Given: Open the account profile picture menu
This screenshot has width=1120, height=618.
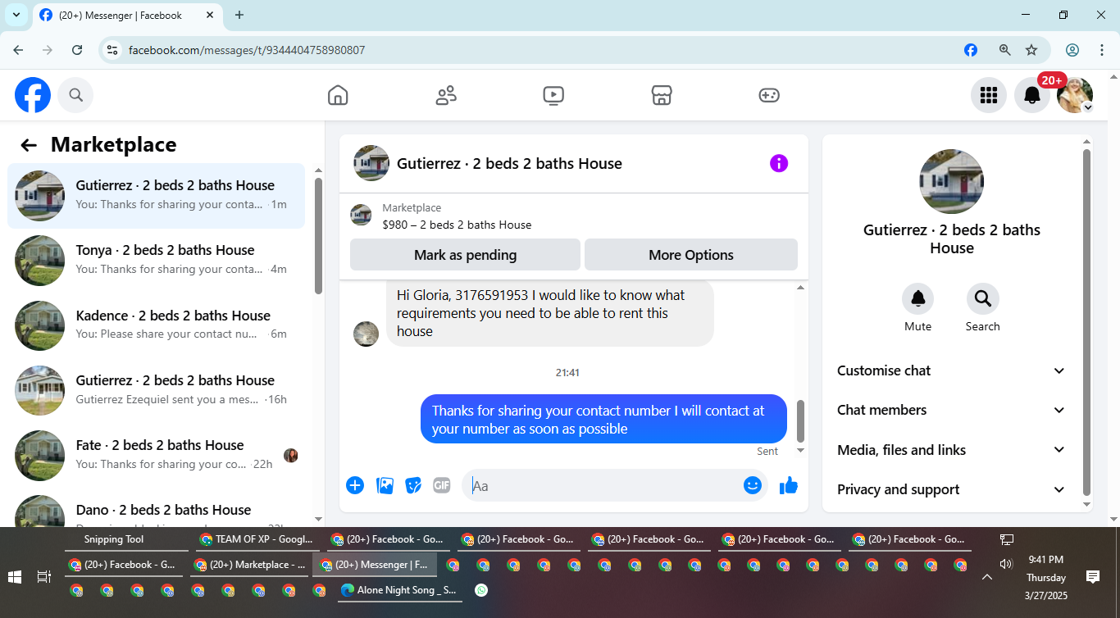Looking at the screenshot, I should click(1075, 96).
